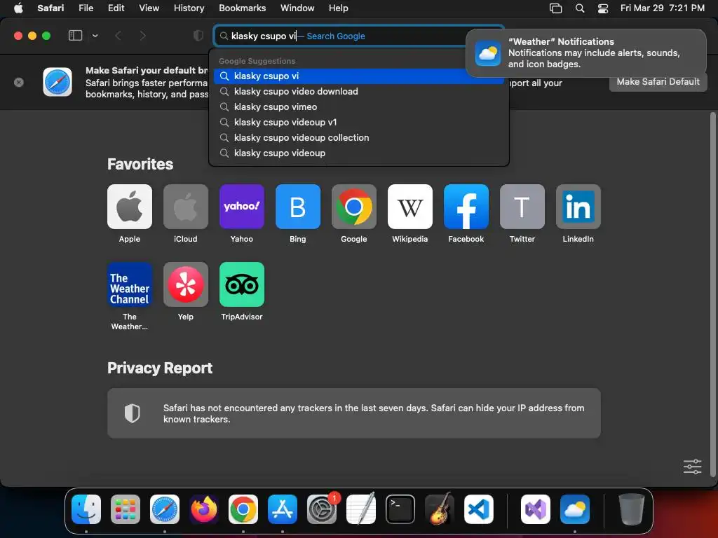Open the LinkedIn favorite tile
This screenshot has height=538, width=718.
(578, 207)
